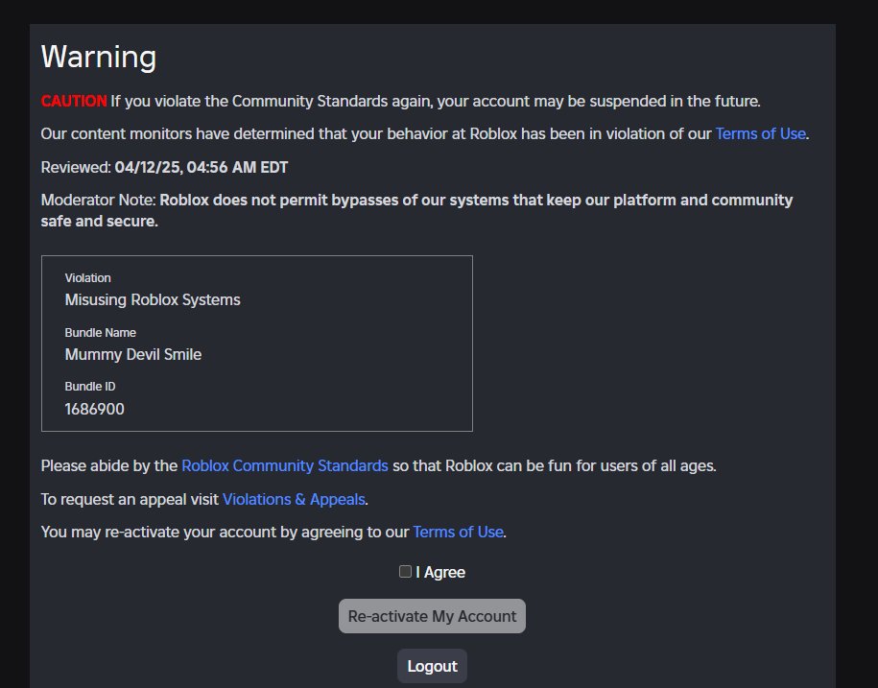Click the Warning page heading
The image size is (878, 688).
(98, 57)
